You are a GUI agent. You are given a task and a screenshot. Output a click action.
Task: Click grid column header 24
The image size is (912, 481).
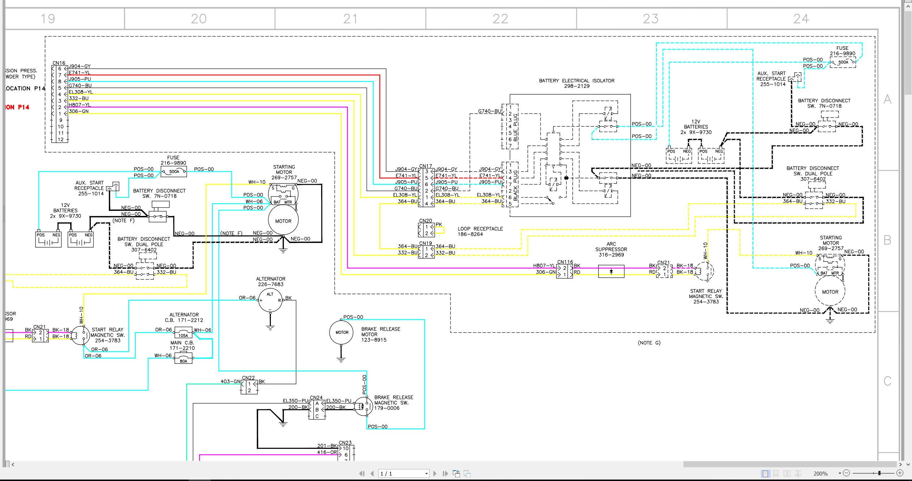(801, 19)
